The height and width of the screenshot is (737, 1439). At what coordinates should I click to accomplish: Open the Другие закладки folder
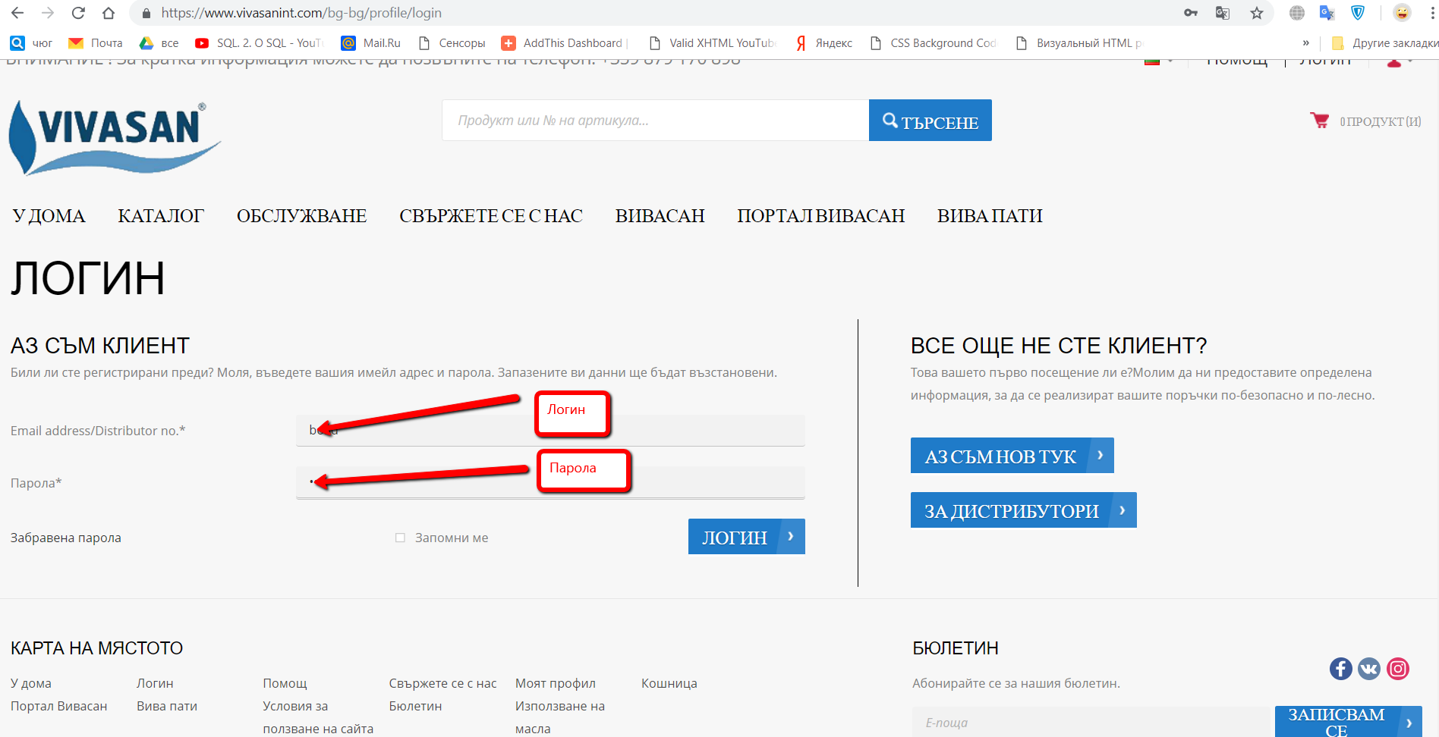(1384, 43)
